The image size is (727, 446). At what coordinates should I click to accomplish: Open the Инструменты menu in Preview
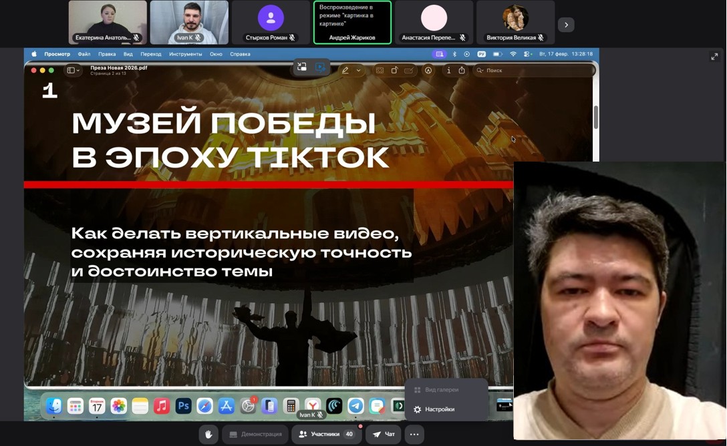pyautogui.click(x=185, y=54)
